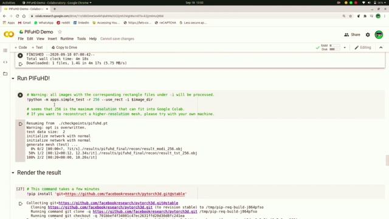
Task: Open the Colab logo home link
Action: coord(9,34)
